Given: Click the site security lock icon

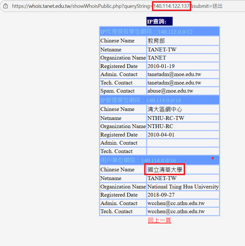Looking at the screenshot, I should pyautogui.click(x=6, y=6).
